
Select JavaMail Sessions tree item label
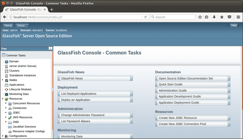[24, 127]
